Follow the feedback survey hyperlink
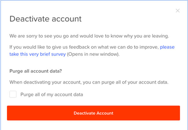This screenshot has width=188, height=130. point(38,54)
